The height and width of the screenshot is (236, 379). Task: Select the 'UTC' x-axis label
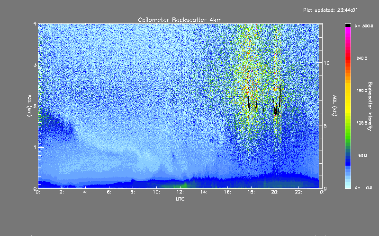point(180,199)
